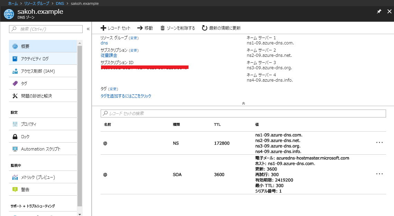Pin the sakoh.example blade to dashboard
The image size is (394, 216).
(x=379, y=11)
